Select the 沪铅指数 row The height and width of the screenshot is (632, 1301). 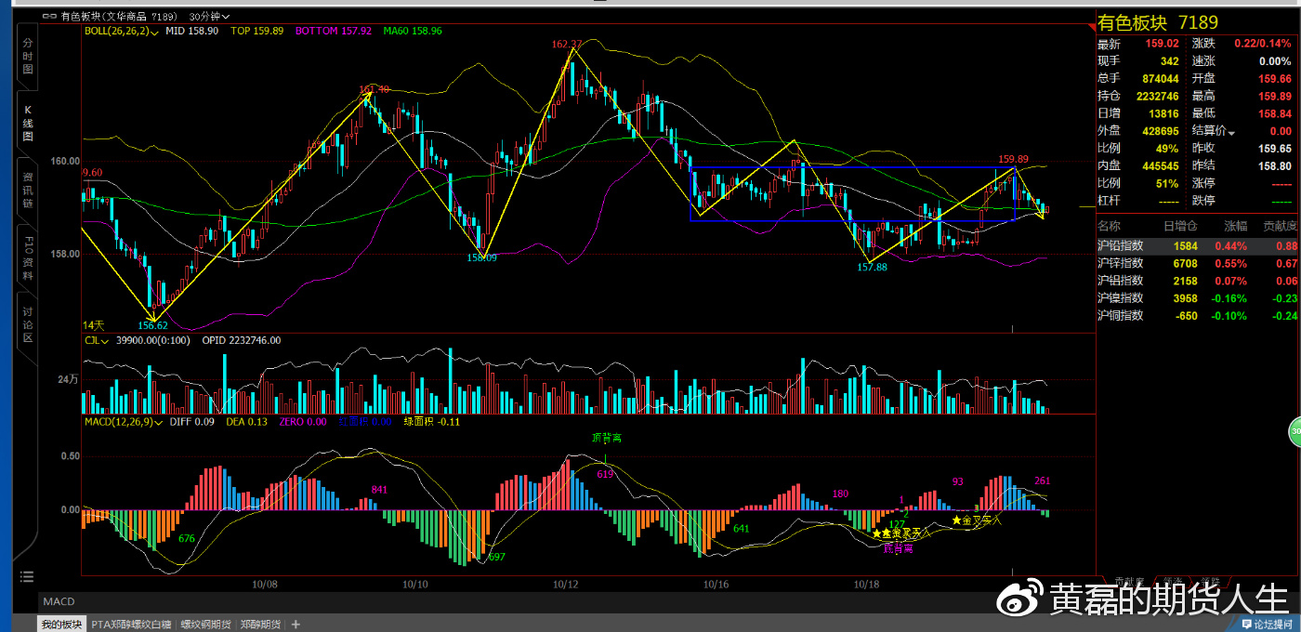(x=1198, y=245)
